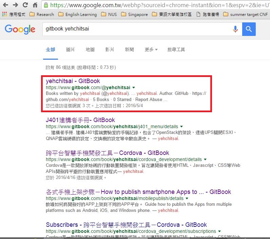The image size is (270, 239).
Task: Expand arrow beside mobilepublish/details URL
Action: tap(187, 198)
